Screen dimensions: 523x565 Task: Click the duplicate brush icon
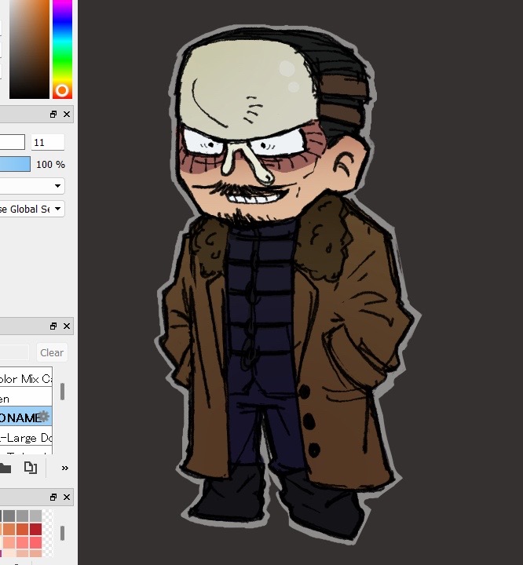coord(31,468)
